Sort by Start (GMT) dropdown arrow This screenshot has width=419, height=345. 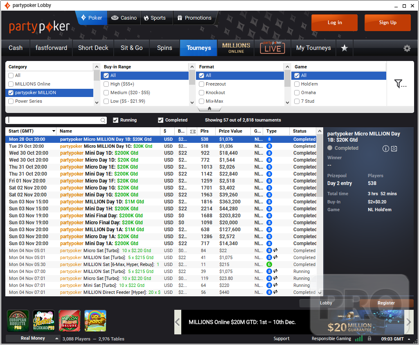54,131
